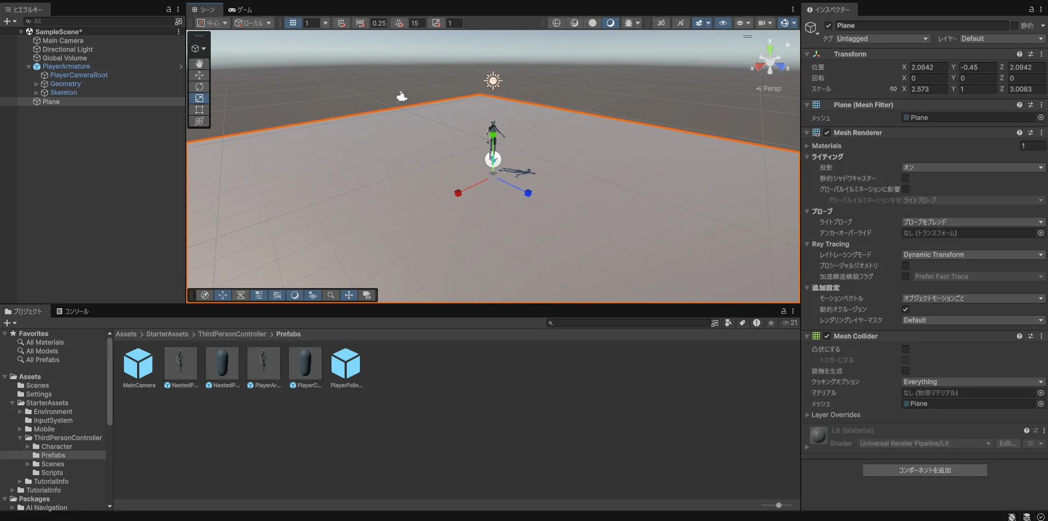Select the MainCamera prefab thumbnail
The width and height of the screenshot is (1048, 521).
(x=138, y=364)
